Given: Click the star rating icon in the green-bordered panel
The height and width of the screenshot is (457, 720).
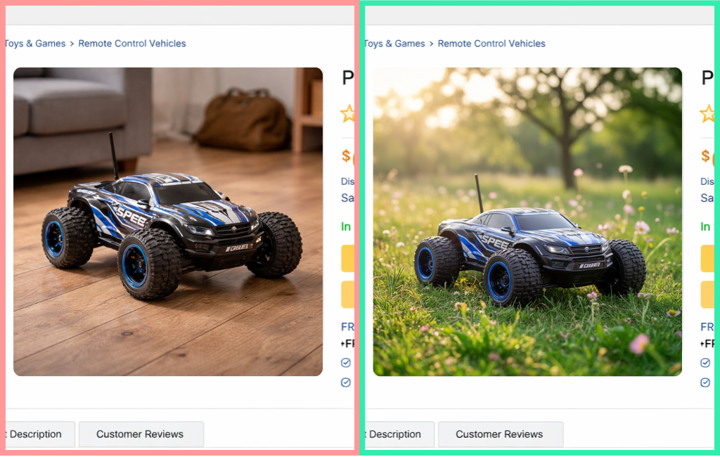Looking at the screenshot, I should click(x=707, y=113).
